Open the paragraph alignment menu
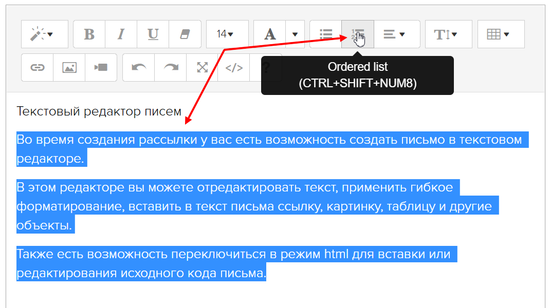 click(396, 34)
